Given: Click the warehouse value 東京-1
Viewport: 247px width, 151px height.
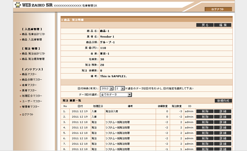Looking at the screenshot, I should point(105,53).
